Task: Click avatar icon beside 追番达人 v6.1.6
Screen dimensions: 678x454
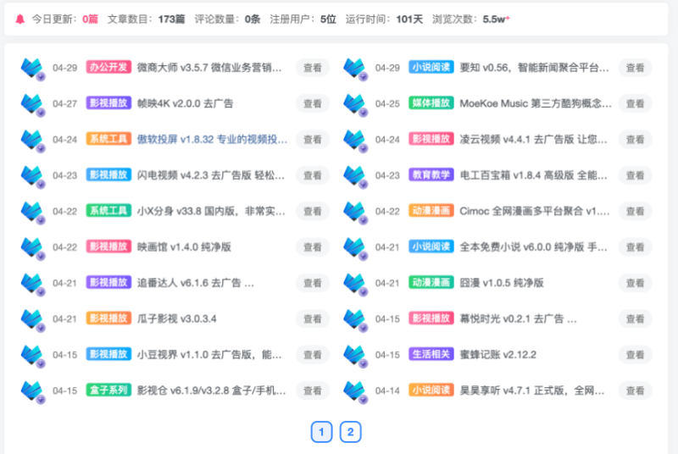Action: tap(33, 284)
